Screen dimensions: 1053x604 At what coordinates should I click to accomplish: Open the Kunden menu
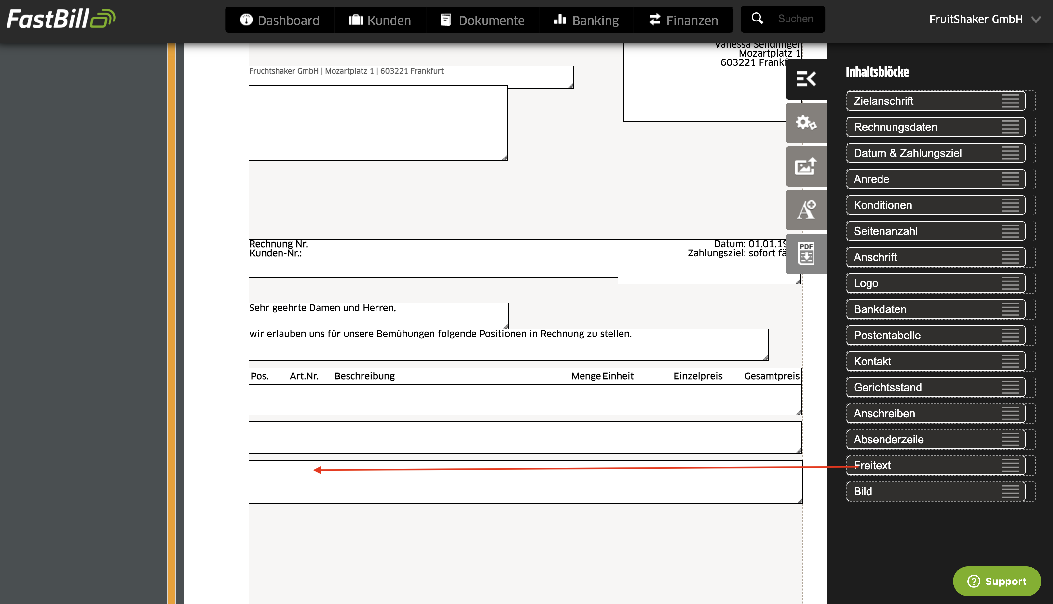point(380,20)
